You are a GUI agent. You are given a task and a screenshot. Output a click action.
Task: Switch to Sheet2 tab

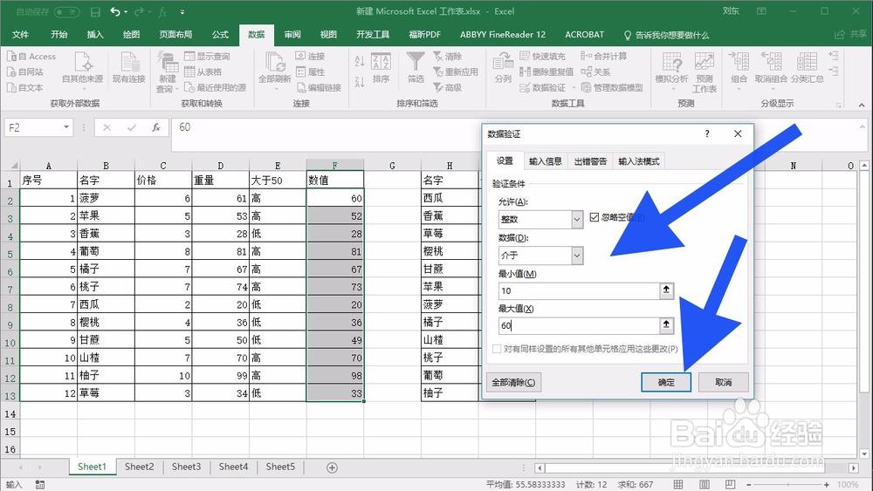139,467
